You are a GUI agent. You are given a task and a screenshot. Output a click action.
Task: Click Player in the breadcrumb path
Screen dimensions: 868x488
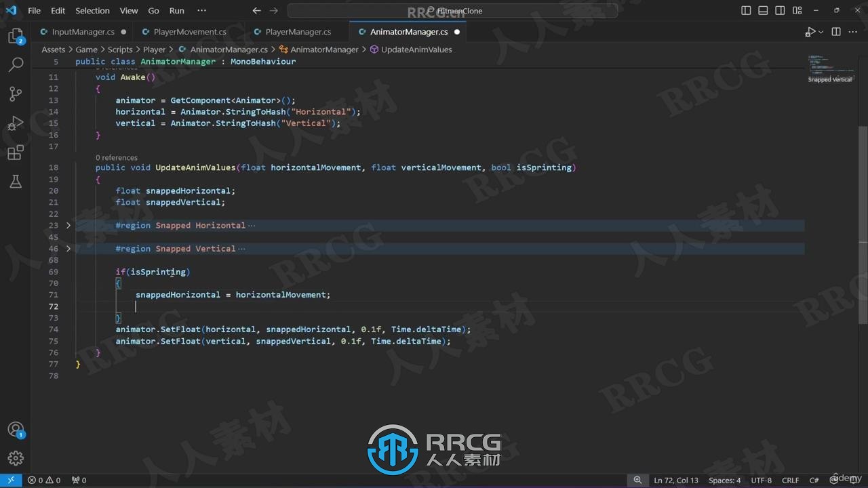coord(154,49)
